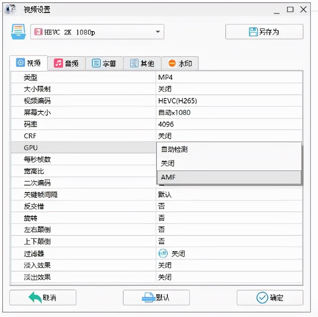Select the 每秒帧数 row label
Screen dimensions: 318x317
pos(37,159)
